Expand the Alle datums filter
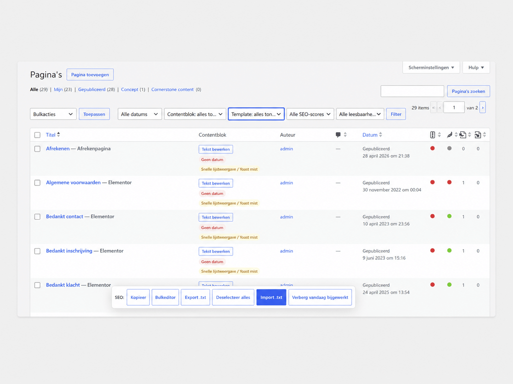513x384 pixels. [x=140, y=114]
